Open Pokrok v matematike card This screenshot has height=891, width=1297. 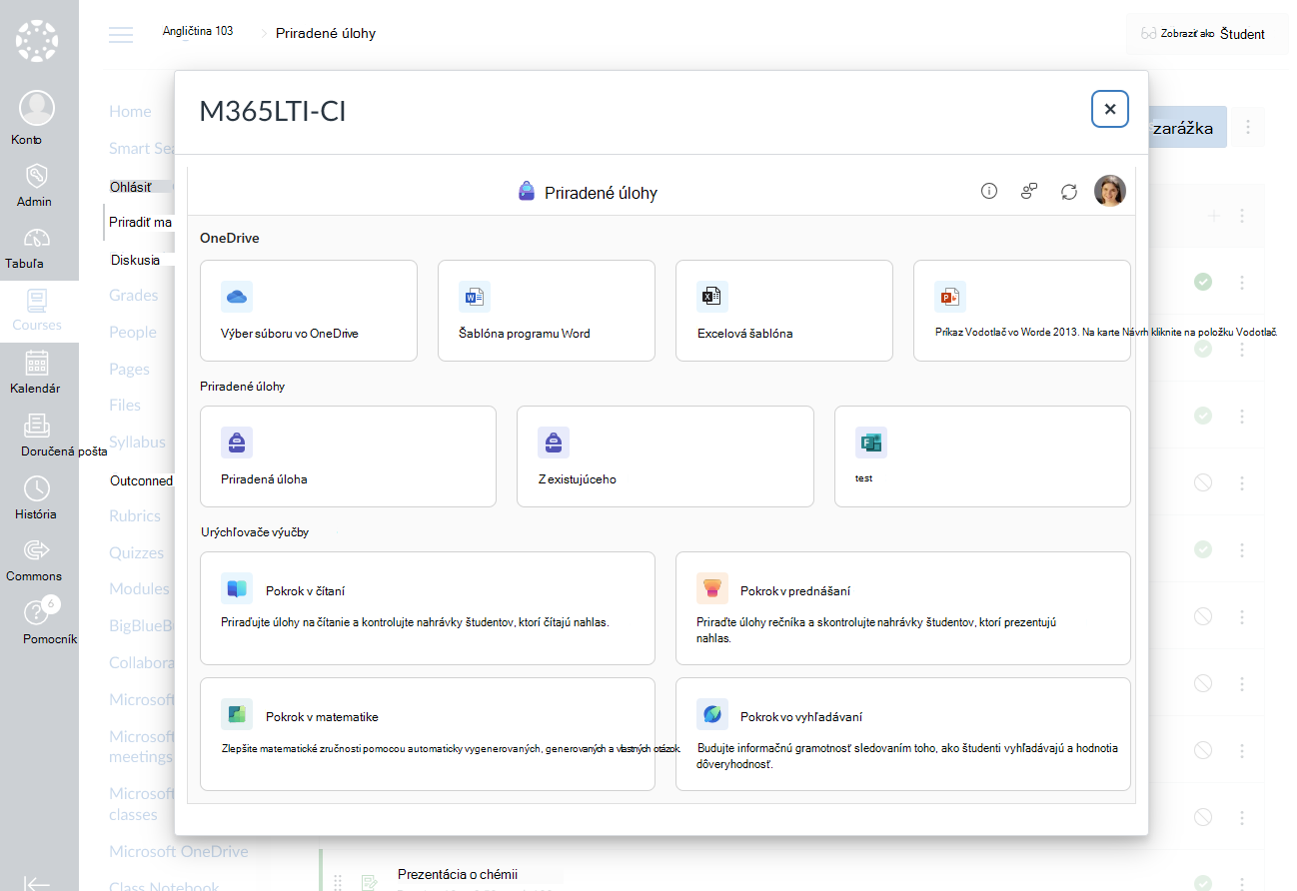[428, 734]
